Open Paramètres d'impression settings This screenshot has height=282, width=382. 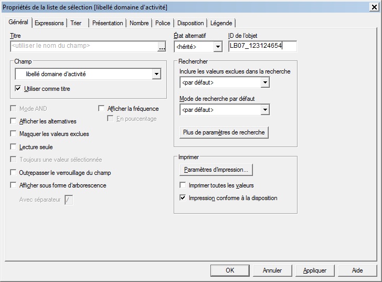216,170
